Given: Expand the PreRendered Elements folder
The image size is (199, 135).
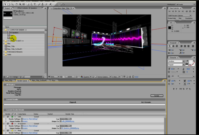Looking at the screenshot, I should [x=4, y=52].
